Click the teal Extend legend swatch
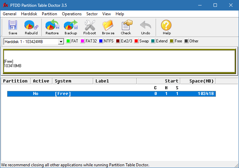239x168 pixels. pos(153,41)
